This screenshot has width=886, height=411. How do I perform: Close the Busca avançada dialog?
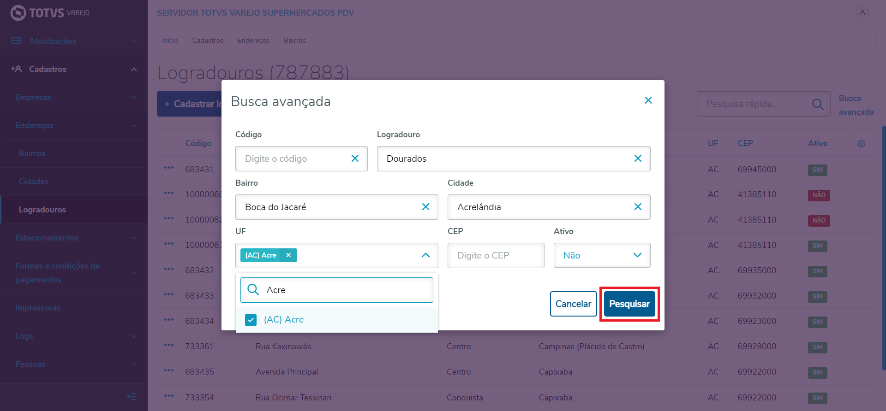[x=648, y=100]
